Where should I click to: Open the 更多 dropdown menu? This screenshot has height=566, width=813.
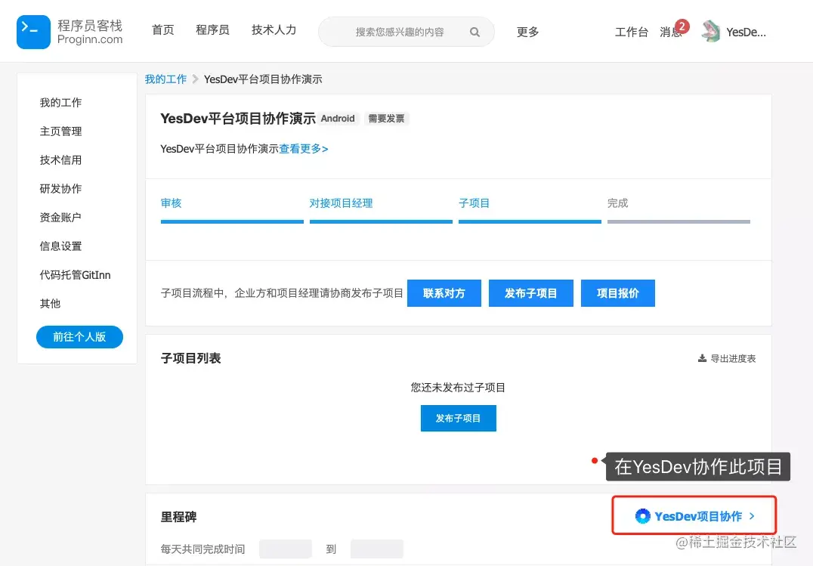(527, 32)
